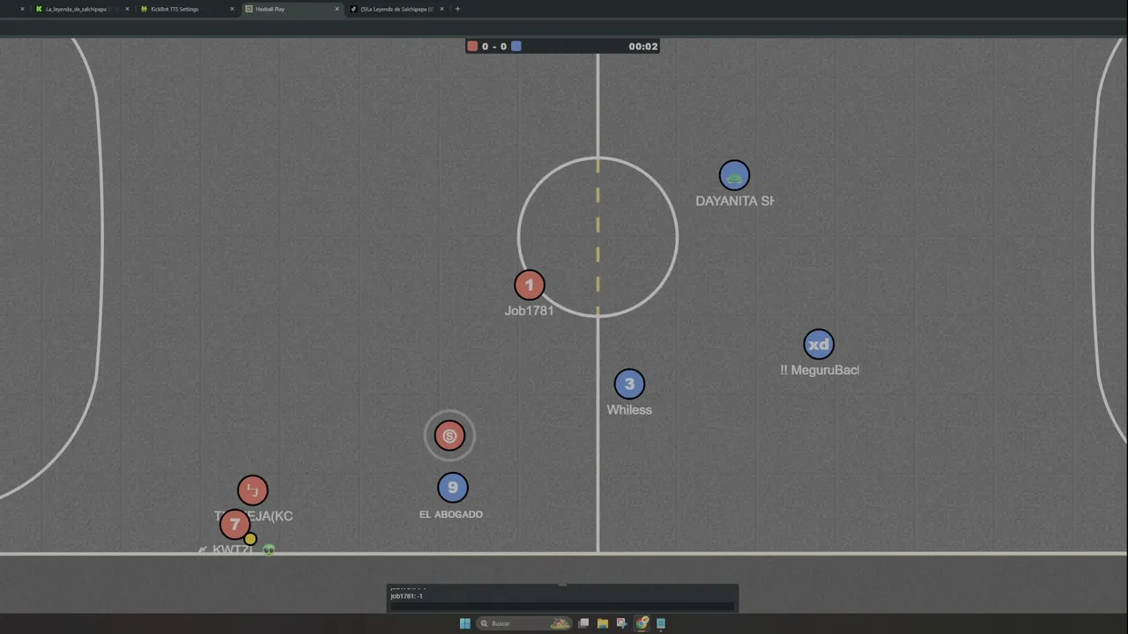Click red player disc number 1 (Job1781)
Screen dimensions: 1128x634
tap(530, 285)
